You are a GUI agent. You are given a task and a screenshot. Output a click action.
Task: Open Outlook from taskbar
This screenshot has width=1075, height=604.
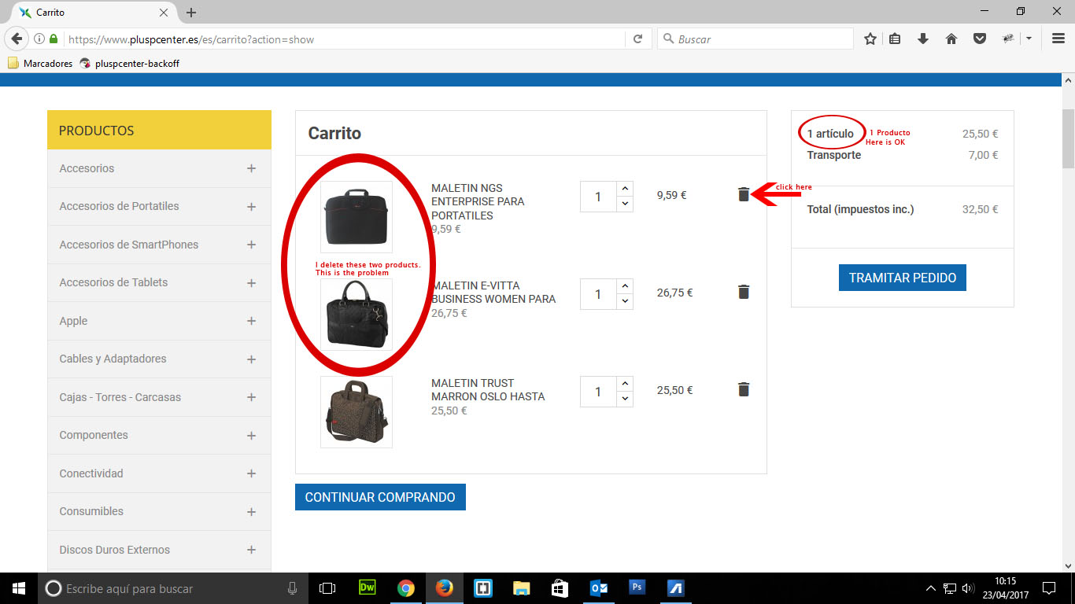[599, 588]
